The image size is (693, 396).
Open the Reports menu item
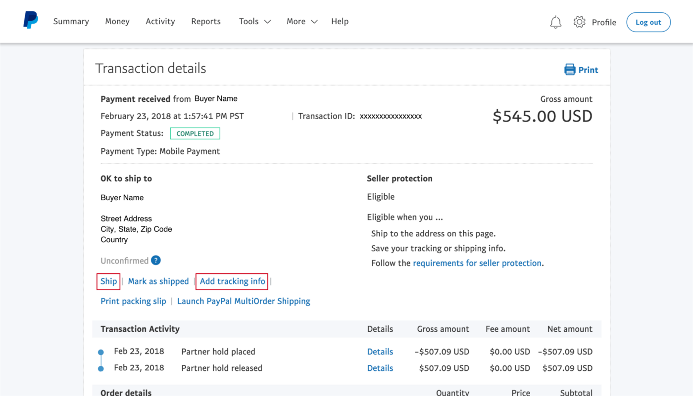pyautogui.click(x=205, y=21)
